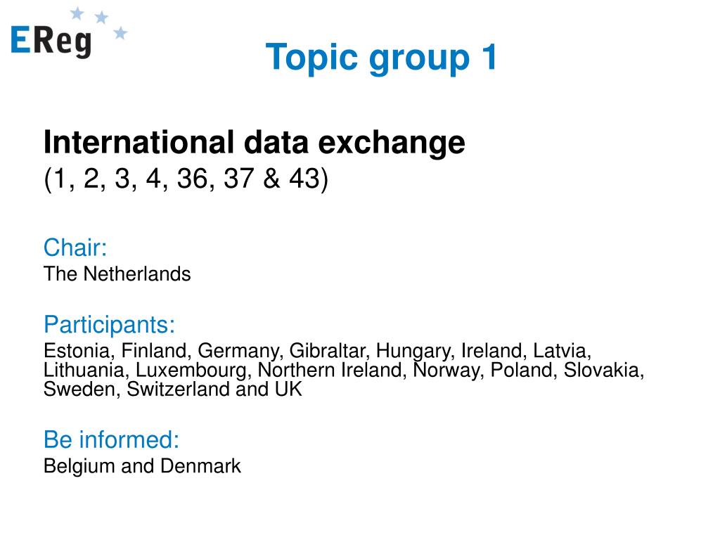720x540 pixels.
Task: Click the numbers line (1, 2, 3, 4, 36, 37 & 43)
Action: click(x=186, y=179)
